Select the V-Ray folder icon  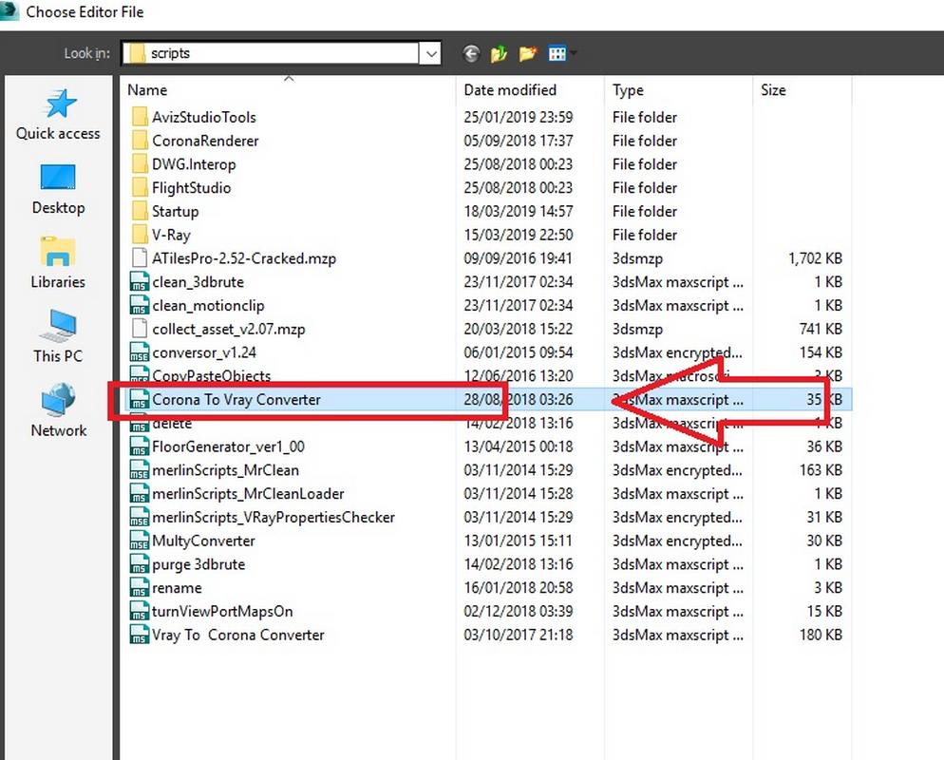tap(140, 235)
